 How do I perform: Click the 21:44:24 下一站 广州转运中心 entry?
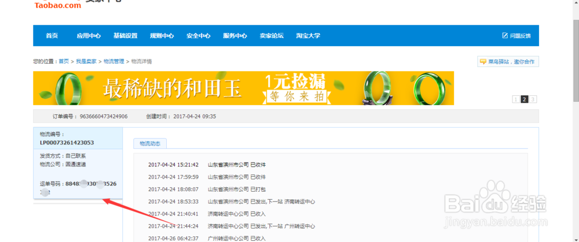pyautogui.click(x=232, y=226)
